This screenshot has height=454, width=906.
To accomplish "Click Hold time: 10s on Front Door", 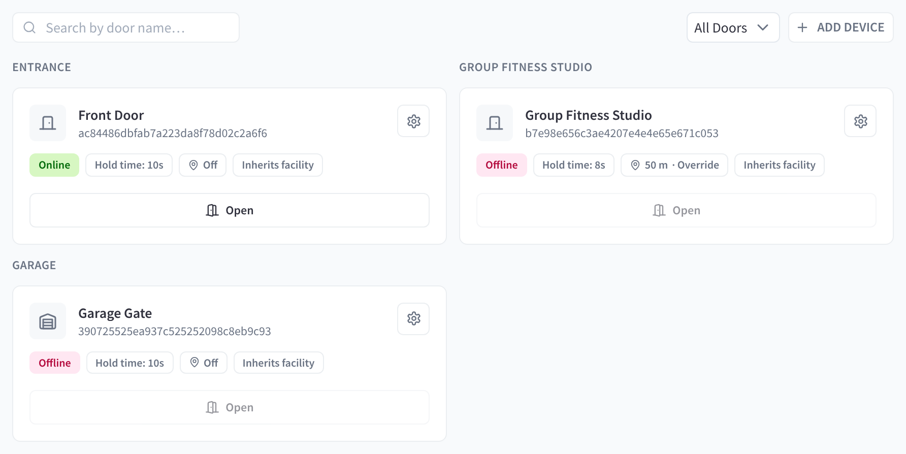I will click(x=129, y=165).
